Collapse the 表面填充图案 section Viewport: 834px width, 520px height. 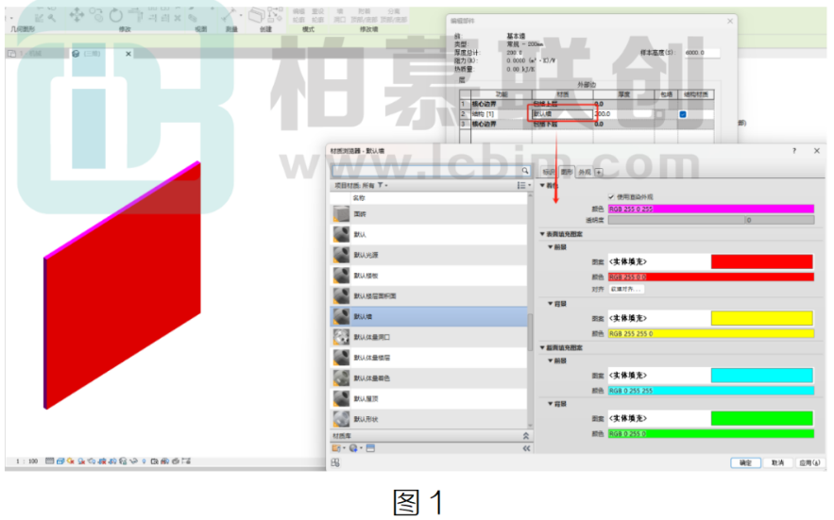[x=542, y=234]
